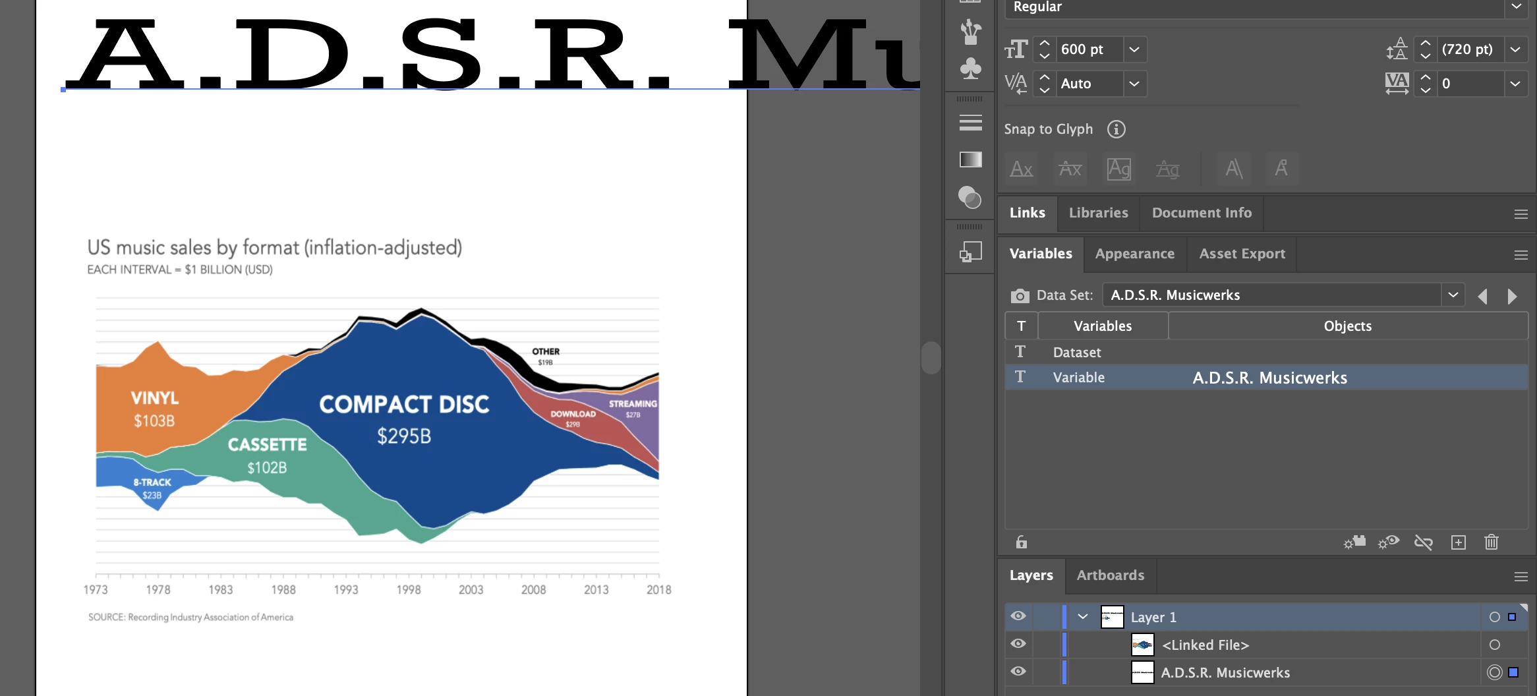Switch to the Libraries tab

(1098, 213)
